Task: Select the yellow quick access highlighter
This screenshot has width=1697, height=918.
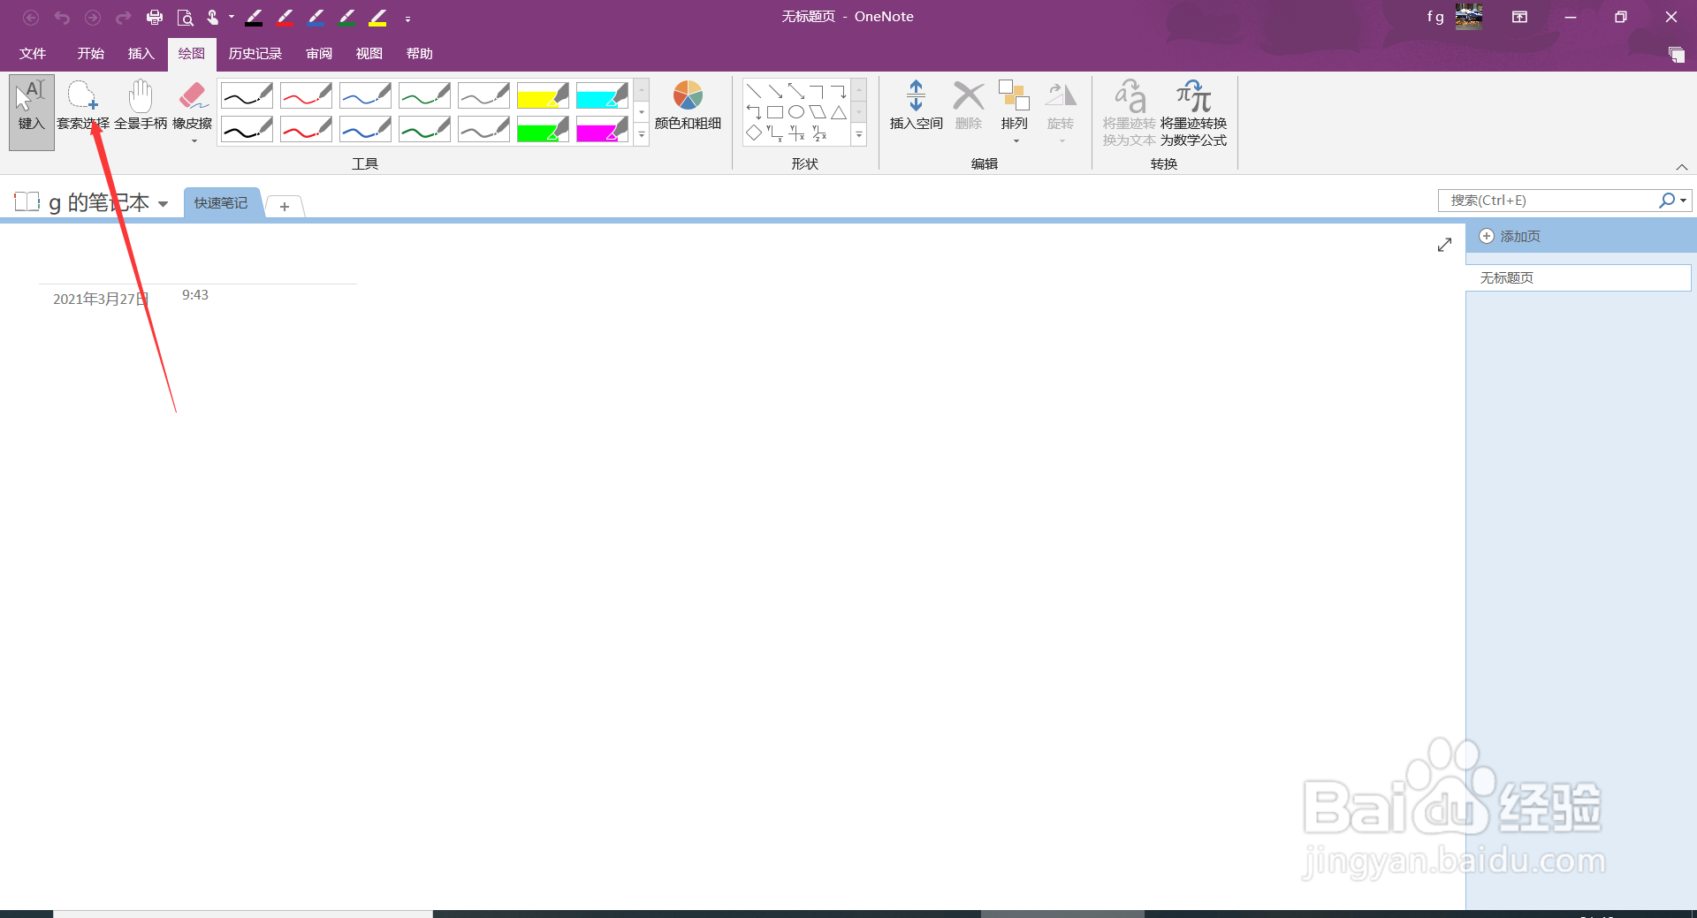Action: (377, 17)
